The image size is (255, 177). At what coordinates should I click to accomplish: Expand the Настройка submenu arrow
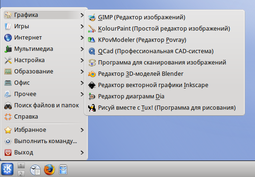click(x=82, y=60)
